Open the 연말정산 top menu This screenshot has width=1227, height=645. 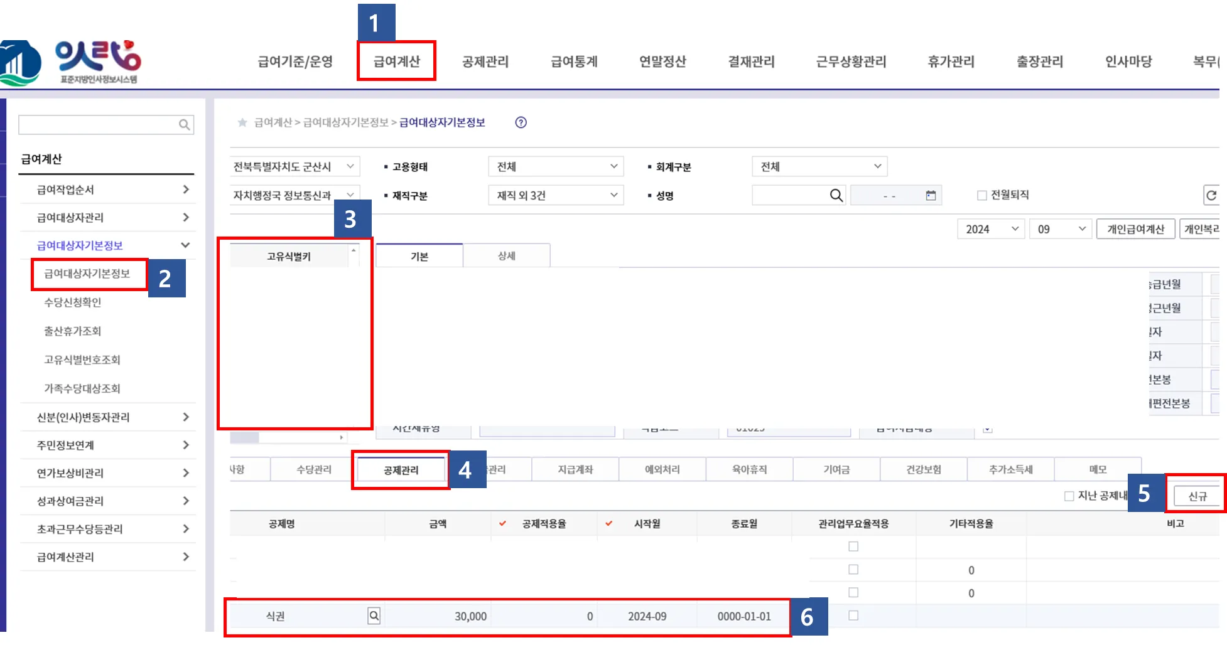(662, 61)
